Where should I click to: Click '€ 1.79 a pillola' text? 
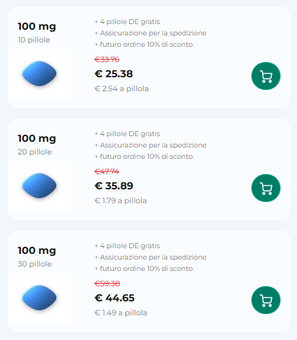120,201
